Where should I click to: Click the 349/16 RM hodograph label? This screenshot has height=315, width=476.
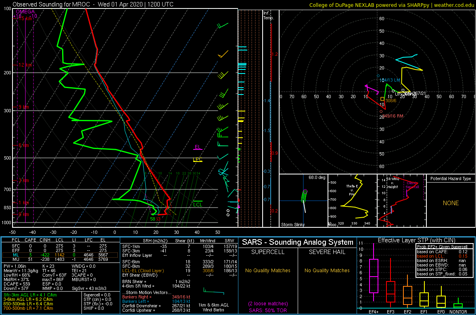392,116
